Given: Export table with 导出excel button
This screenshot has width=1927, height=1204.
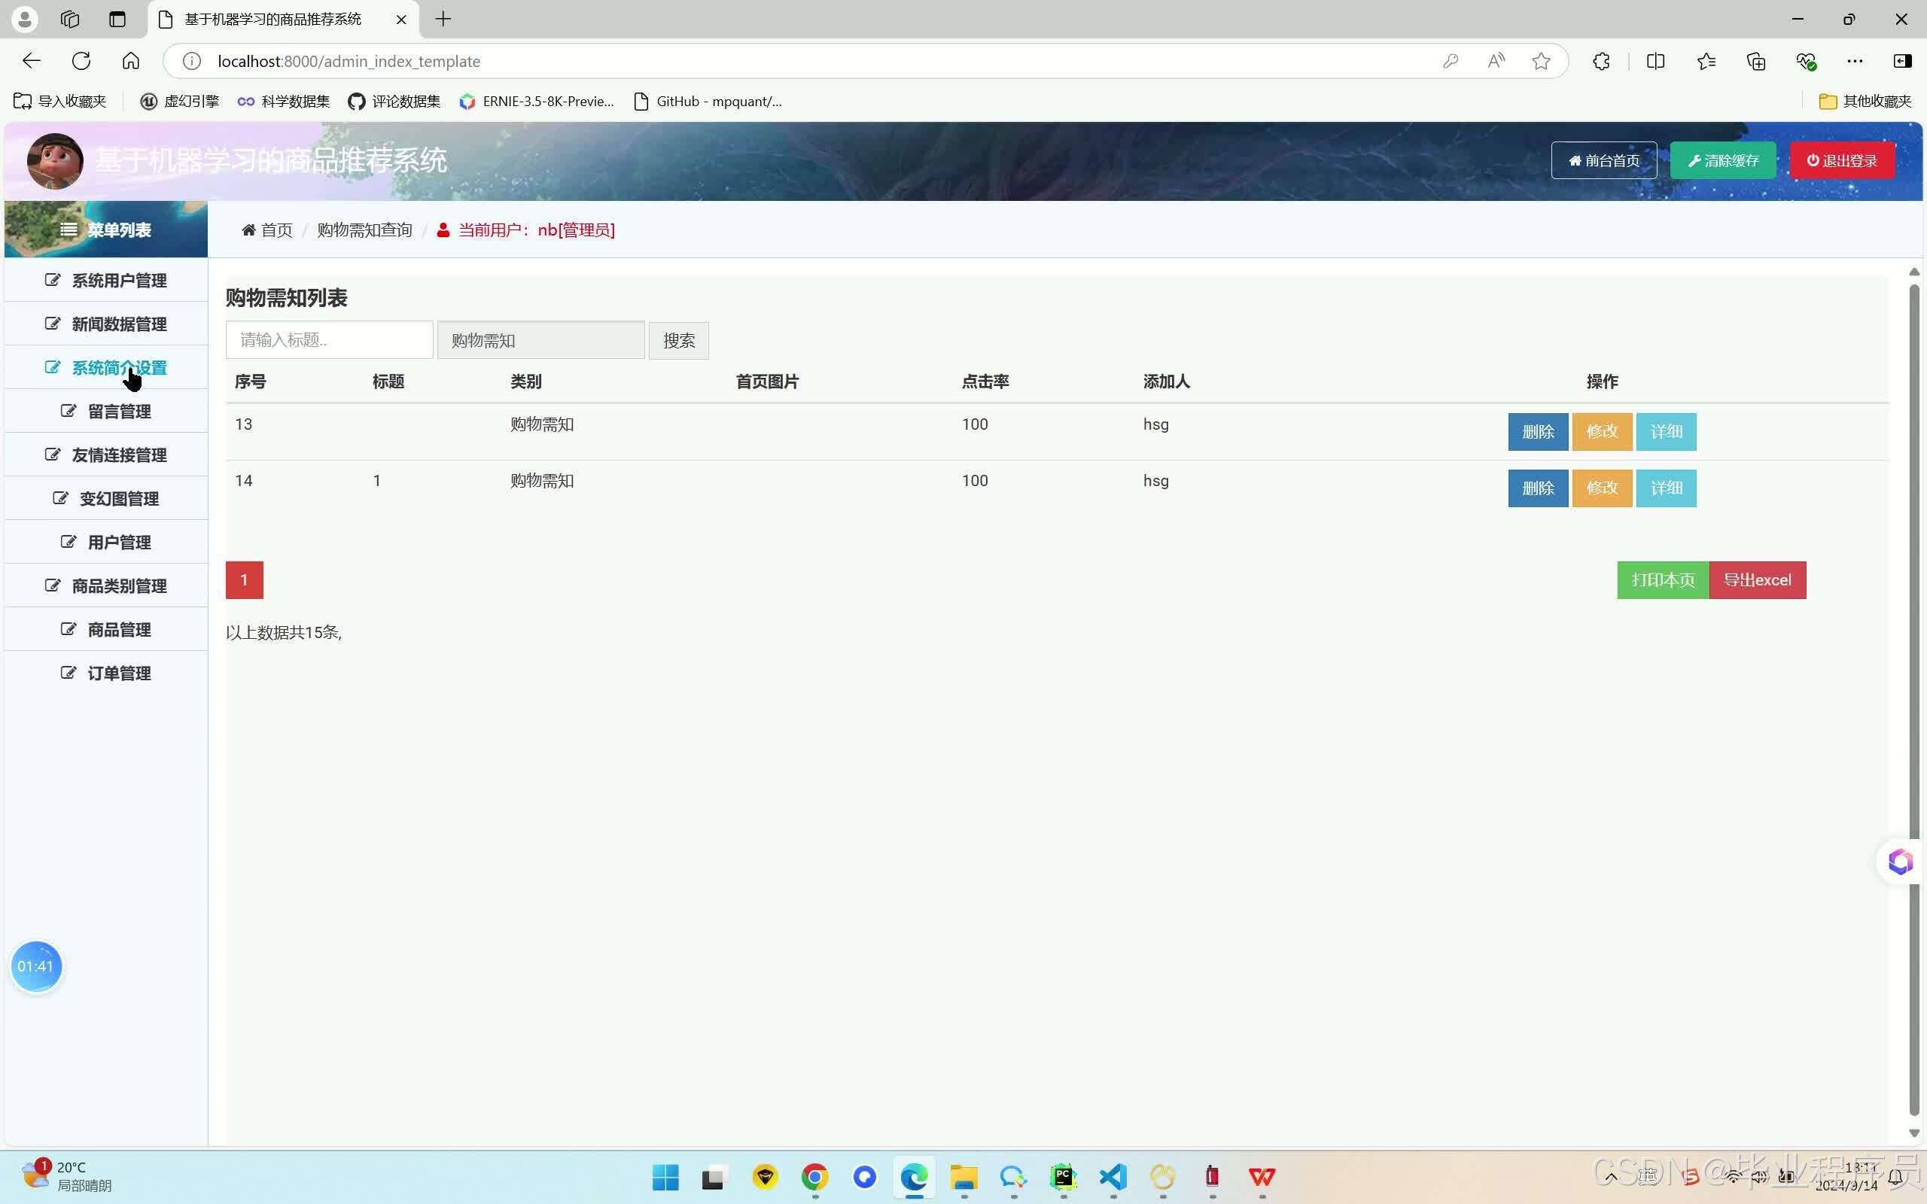Looking at the screenshot, I should (x=1758, y=580).
